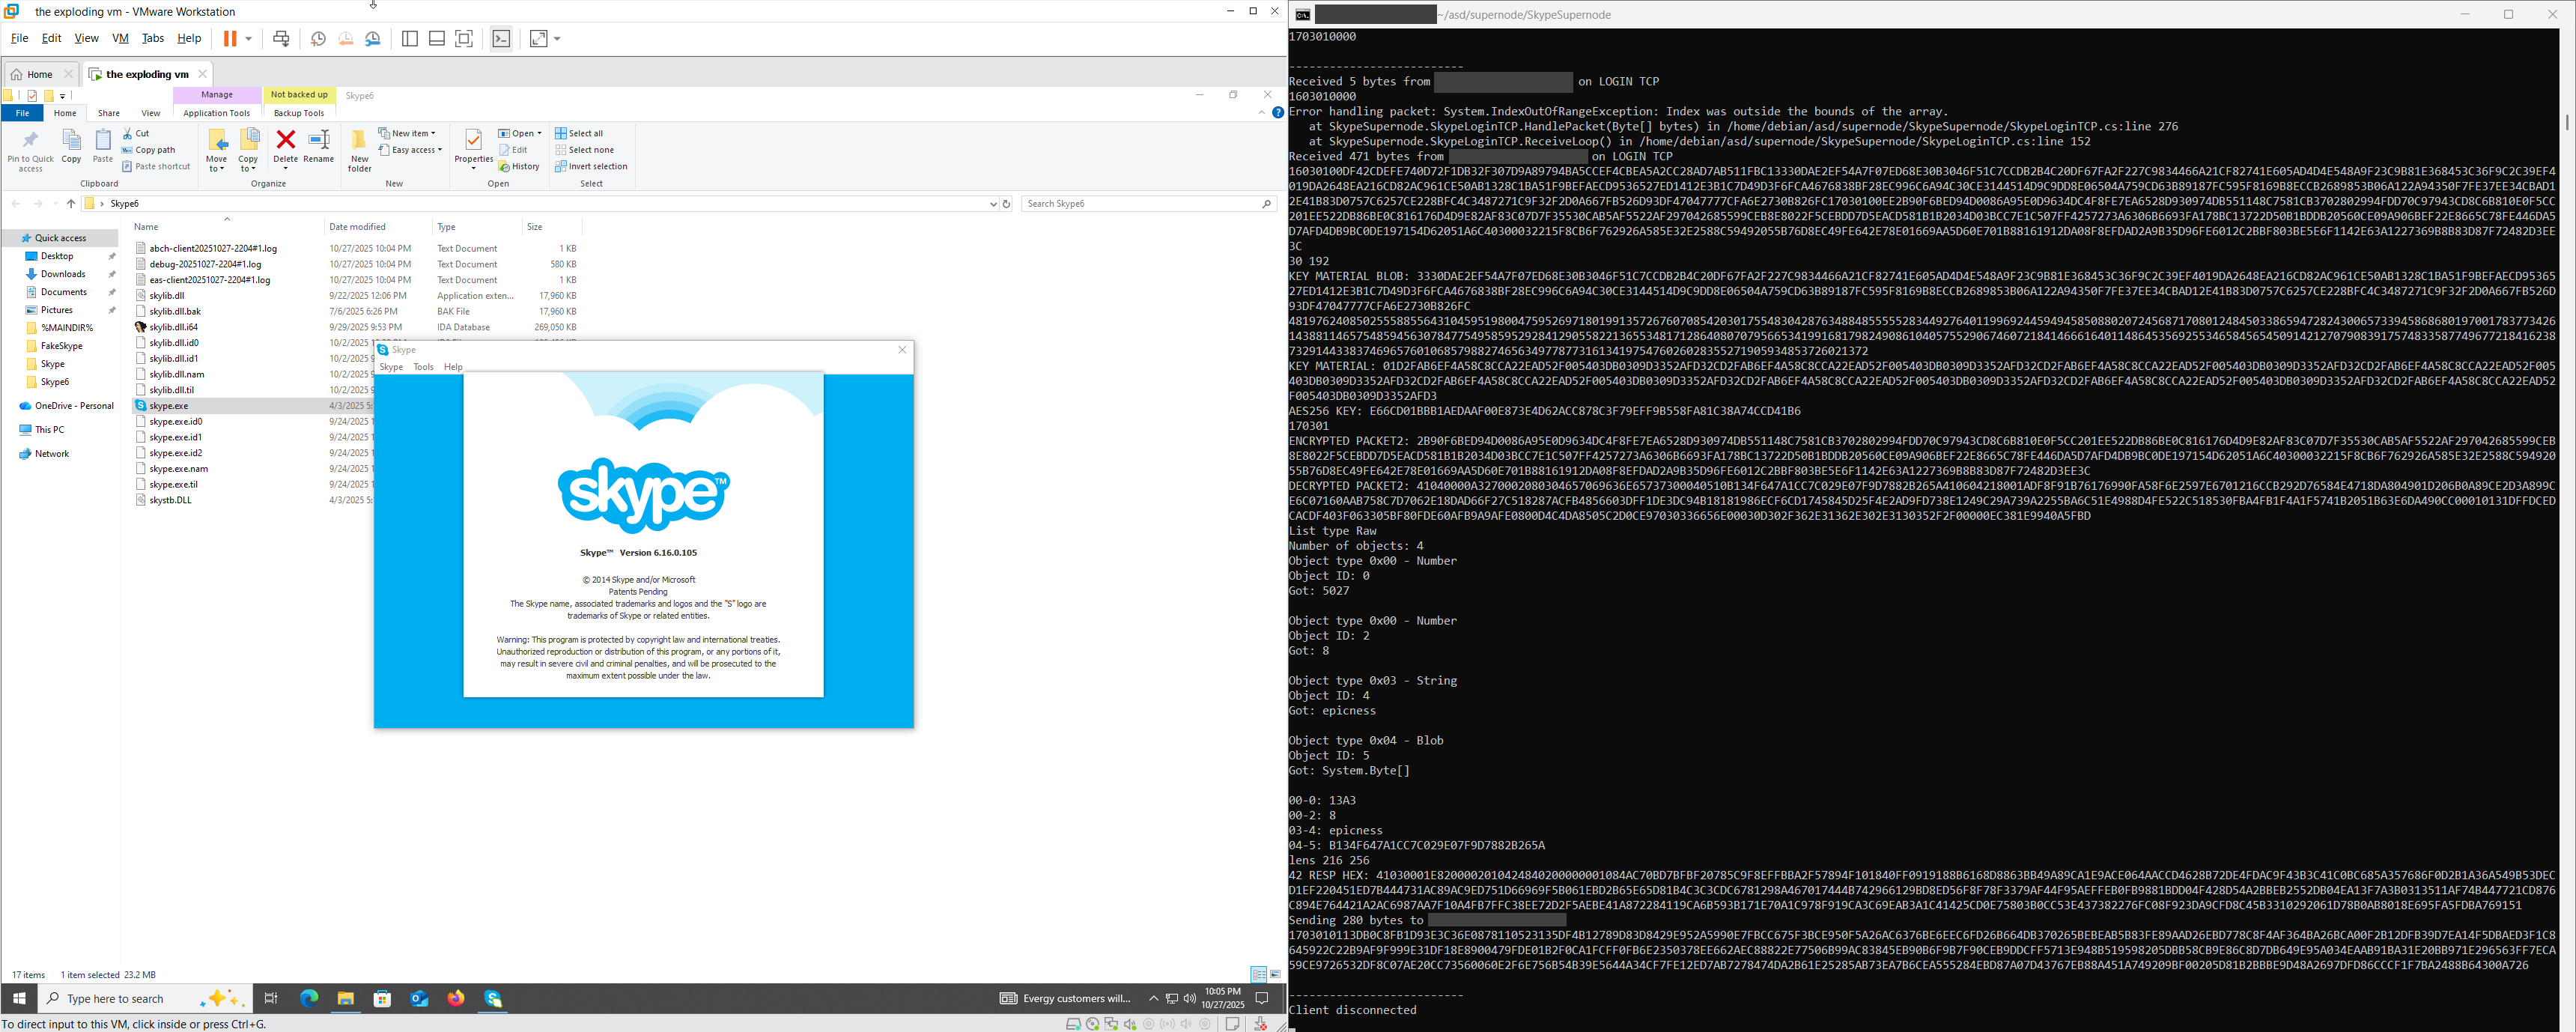2576x1032 pixels.
Task: Switch to the Share ribbon tab
Action: click(x=109, y=113)
